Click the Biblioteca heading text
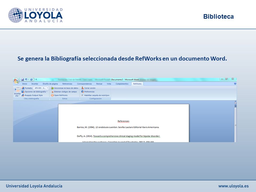This screenshot has width=256, height=192. click(218, 17)
